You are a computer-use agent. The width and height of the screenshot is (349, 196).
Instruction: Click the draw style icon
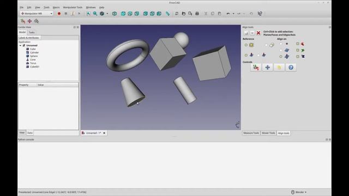[102, 14]
